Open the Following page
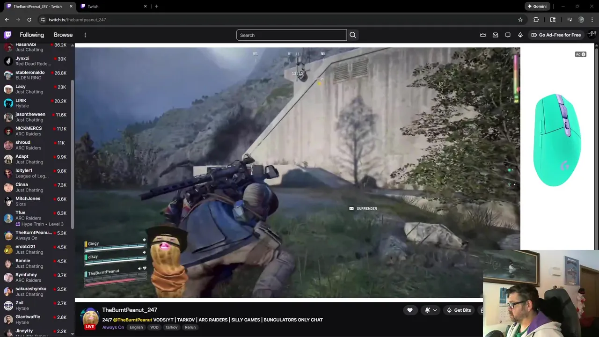The image size is (599, 337). click(32, 35)
